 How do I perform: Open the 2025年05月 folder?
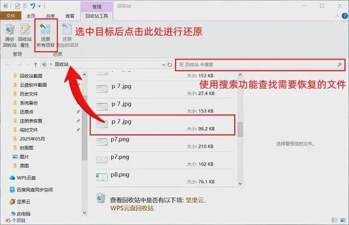pyautogui.click(x=32, y=139)
